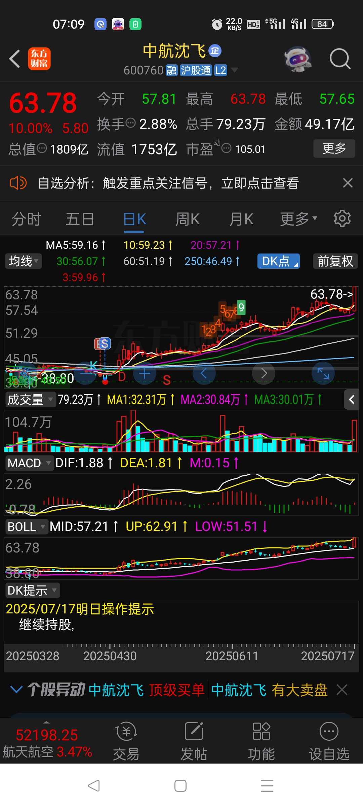
Task: Switch to 分时 tab
Action: (26, 219)
